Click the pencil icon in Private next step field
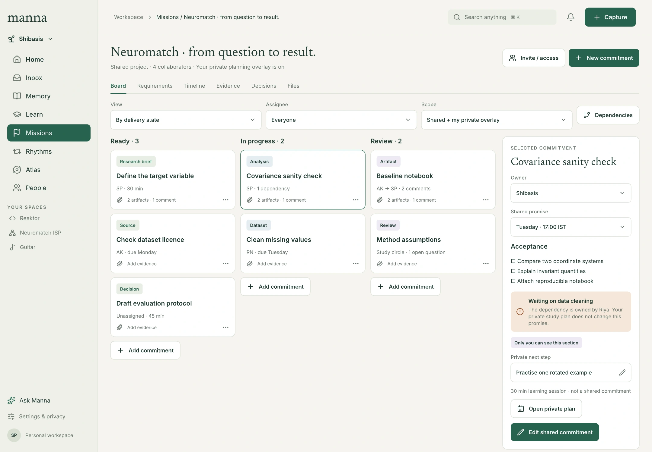652x452 pixels. click(622, 372)
